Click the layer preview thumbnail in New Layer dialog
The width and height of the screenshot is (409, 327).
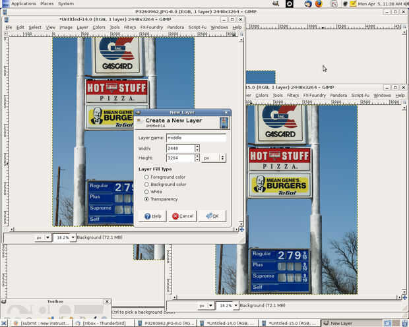tap(224, 123)
